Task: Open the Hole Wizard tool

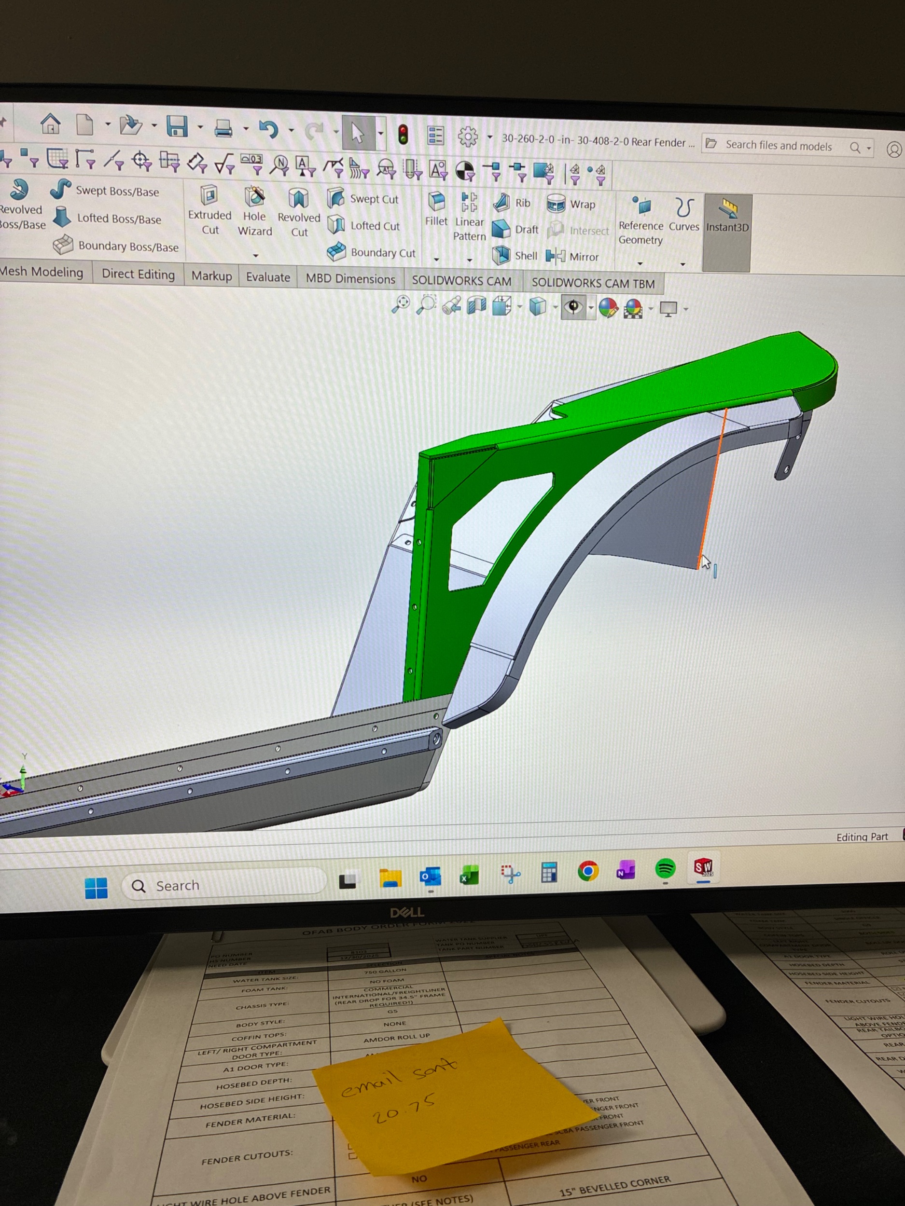Action: (254, 211)
